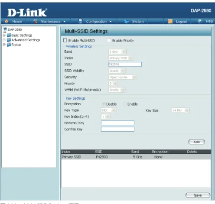This screenshot has width=215, height=204.
Task: Open the SSID Visibility dropdown
Action: (x=117, y=71)
